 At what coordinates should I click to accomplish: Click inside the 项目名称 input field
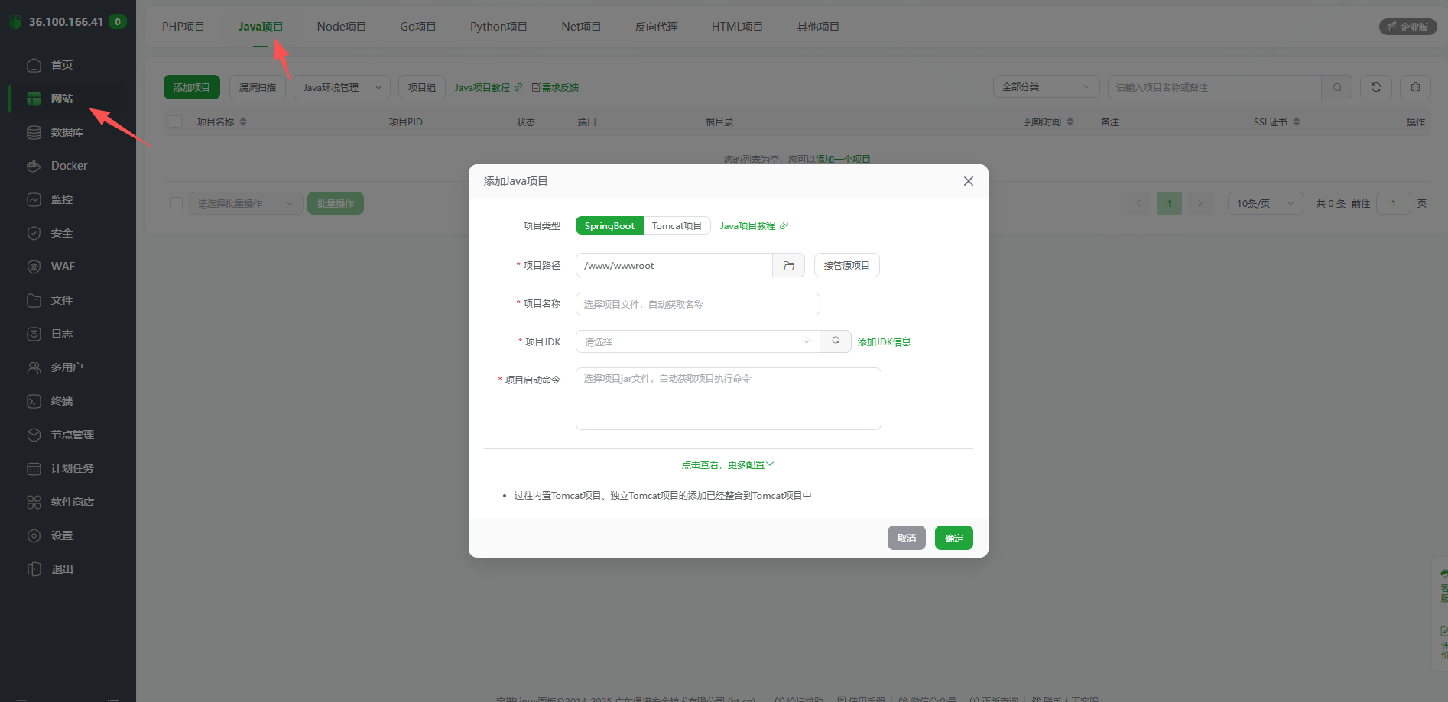coord(696,303)
